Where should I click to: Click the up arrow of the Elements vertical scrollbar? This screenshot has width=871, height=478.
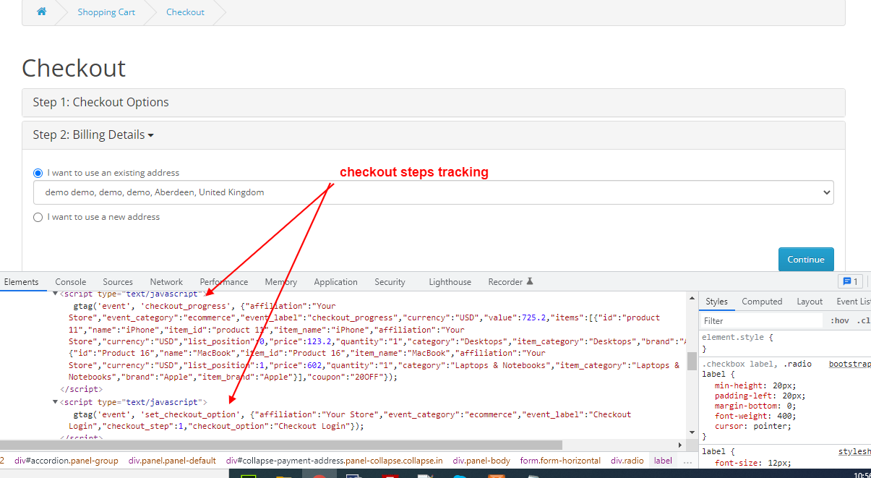[x=692, y=296]
